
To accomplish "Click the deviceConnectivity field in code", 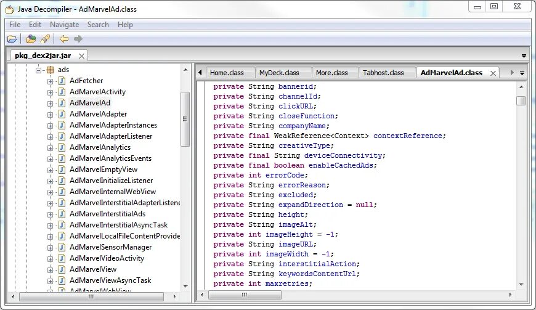I will point(343,155).
